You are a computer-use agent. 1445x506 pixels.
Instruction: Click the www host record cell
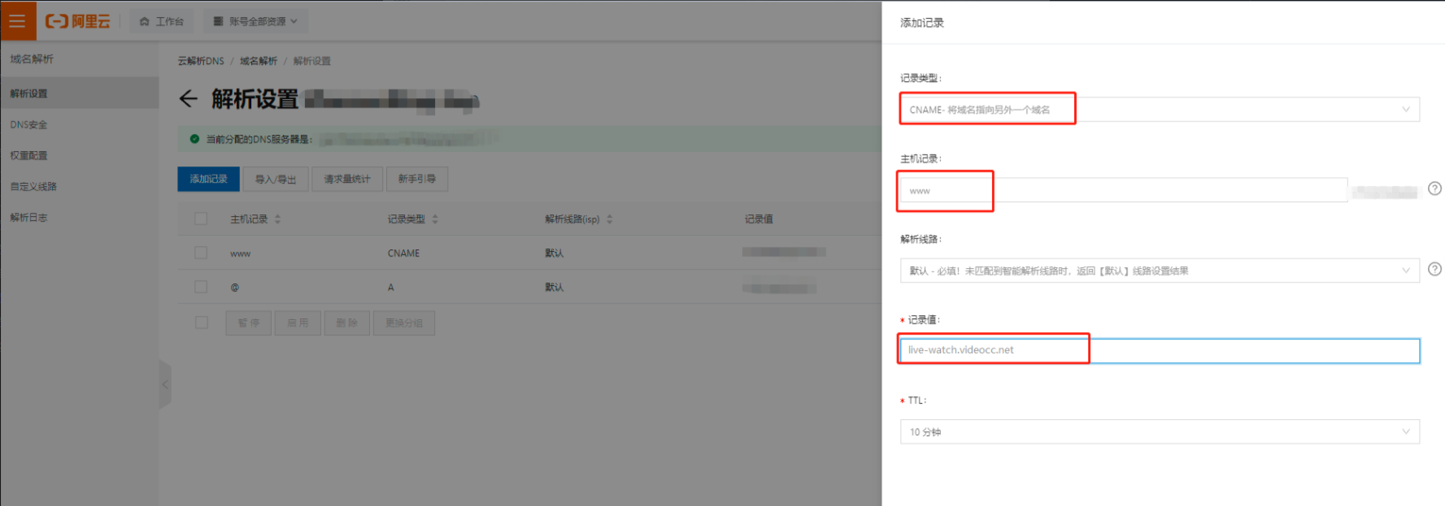pyautogui.click(x=240, y=253)
